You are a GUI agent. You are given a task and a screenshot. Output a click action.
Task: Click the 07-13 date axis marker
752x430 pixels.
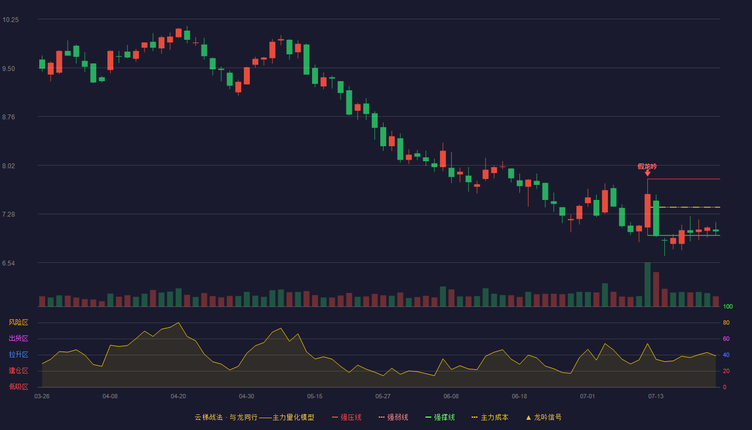(x=656, y=396)
